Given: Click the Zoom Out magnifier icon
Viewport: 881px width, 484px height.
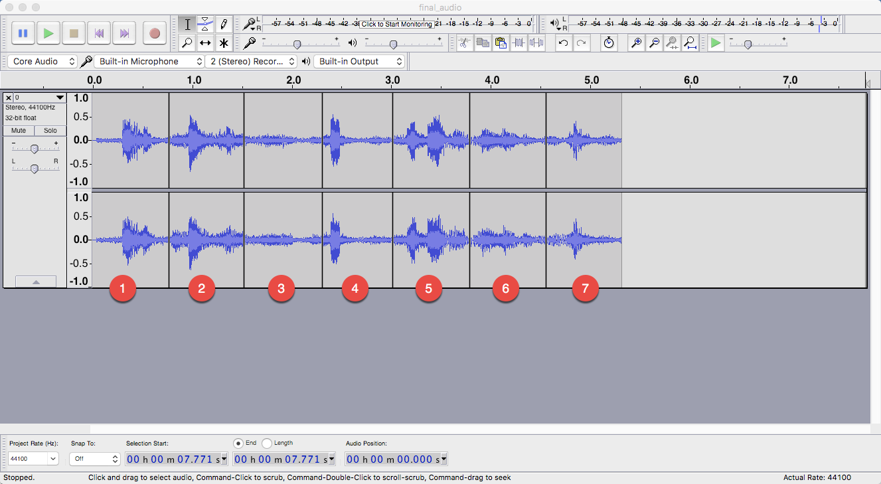Looking at the screenshot, I should click(654, 43).
